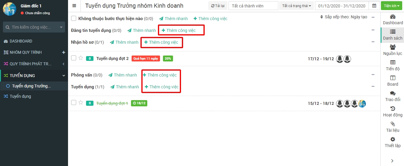This screenshot has height=166, width=404.
Task: Click Thêm công việc for Phỏng vấn
Action: tap(160, 75)
